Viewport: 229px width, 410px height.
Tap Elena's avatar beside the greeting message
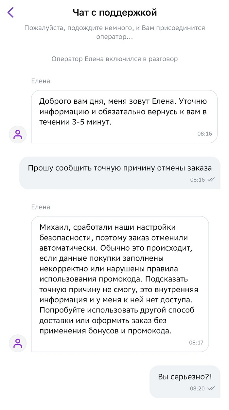tap(18, 134)
